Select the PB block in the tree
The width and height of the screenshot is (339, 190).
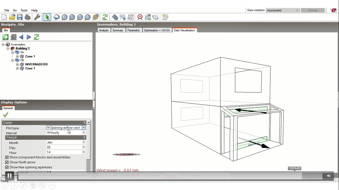click(x=22, y=60)
